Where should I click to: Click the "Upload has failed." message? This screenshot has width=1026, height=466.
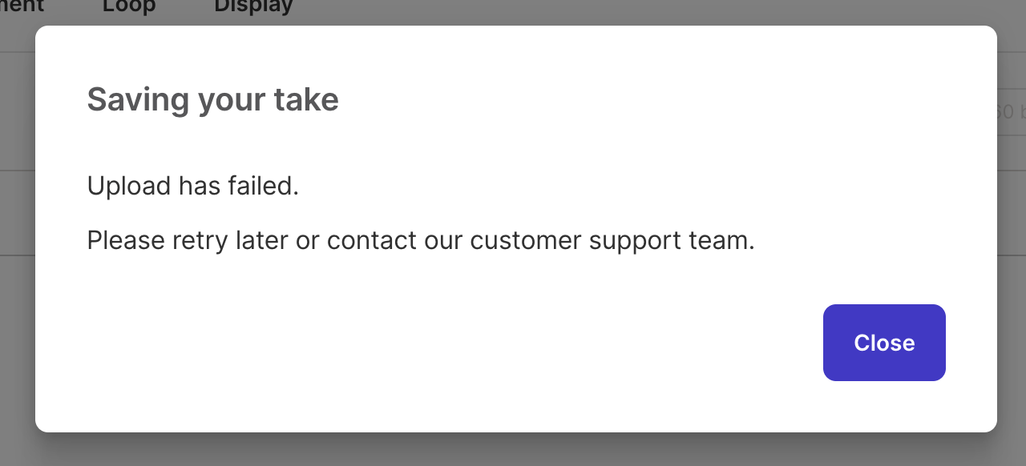pos(192,186)
